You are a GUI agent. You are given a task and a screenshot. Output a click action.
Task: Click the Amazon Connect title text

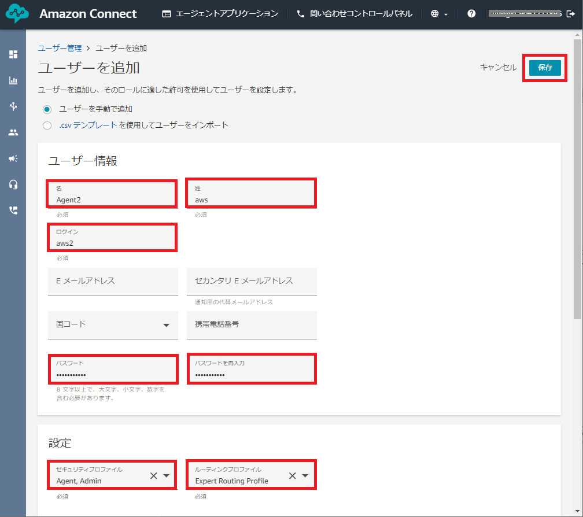click(x=88, y=14)
